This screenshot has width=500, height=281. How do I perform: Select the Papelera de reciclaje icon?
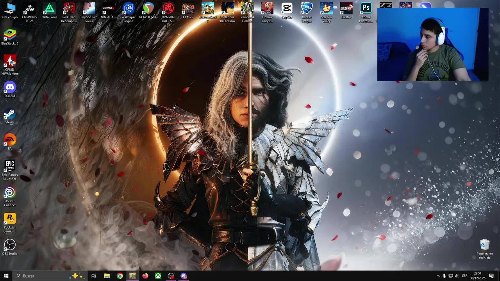485,249
